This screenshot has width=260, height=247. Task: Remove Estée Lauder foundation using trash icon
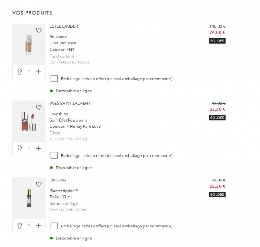tap(19, 72)
